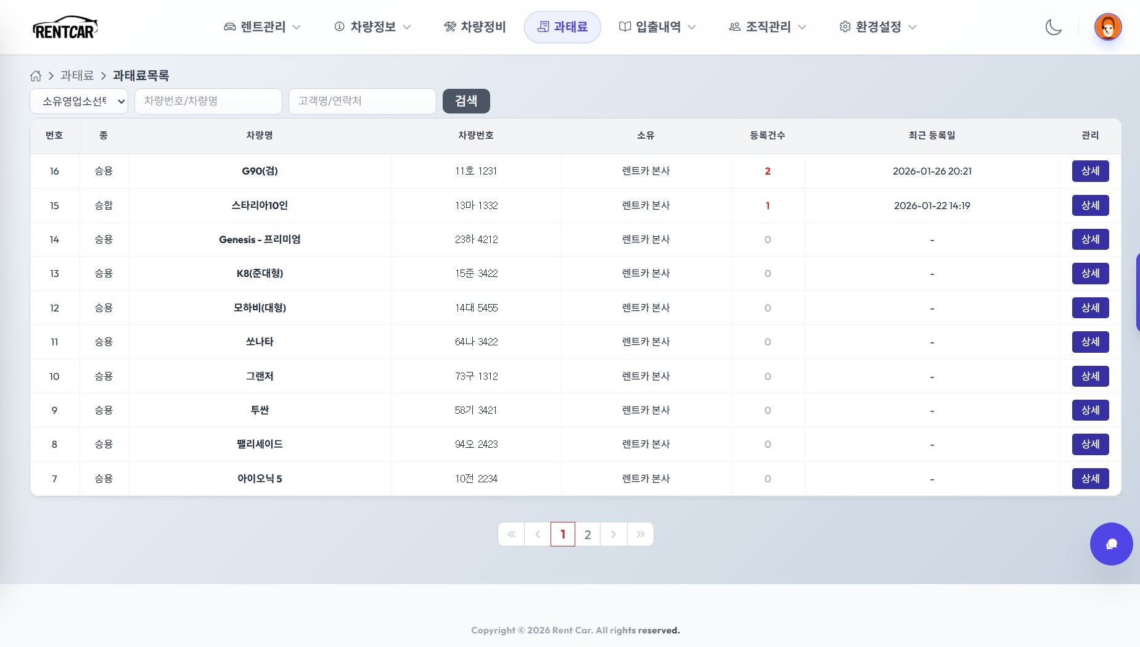
Task: Go to the previous page arrow
Action: 538,534
